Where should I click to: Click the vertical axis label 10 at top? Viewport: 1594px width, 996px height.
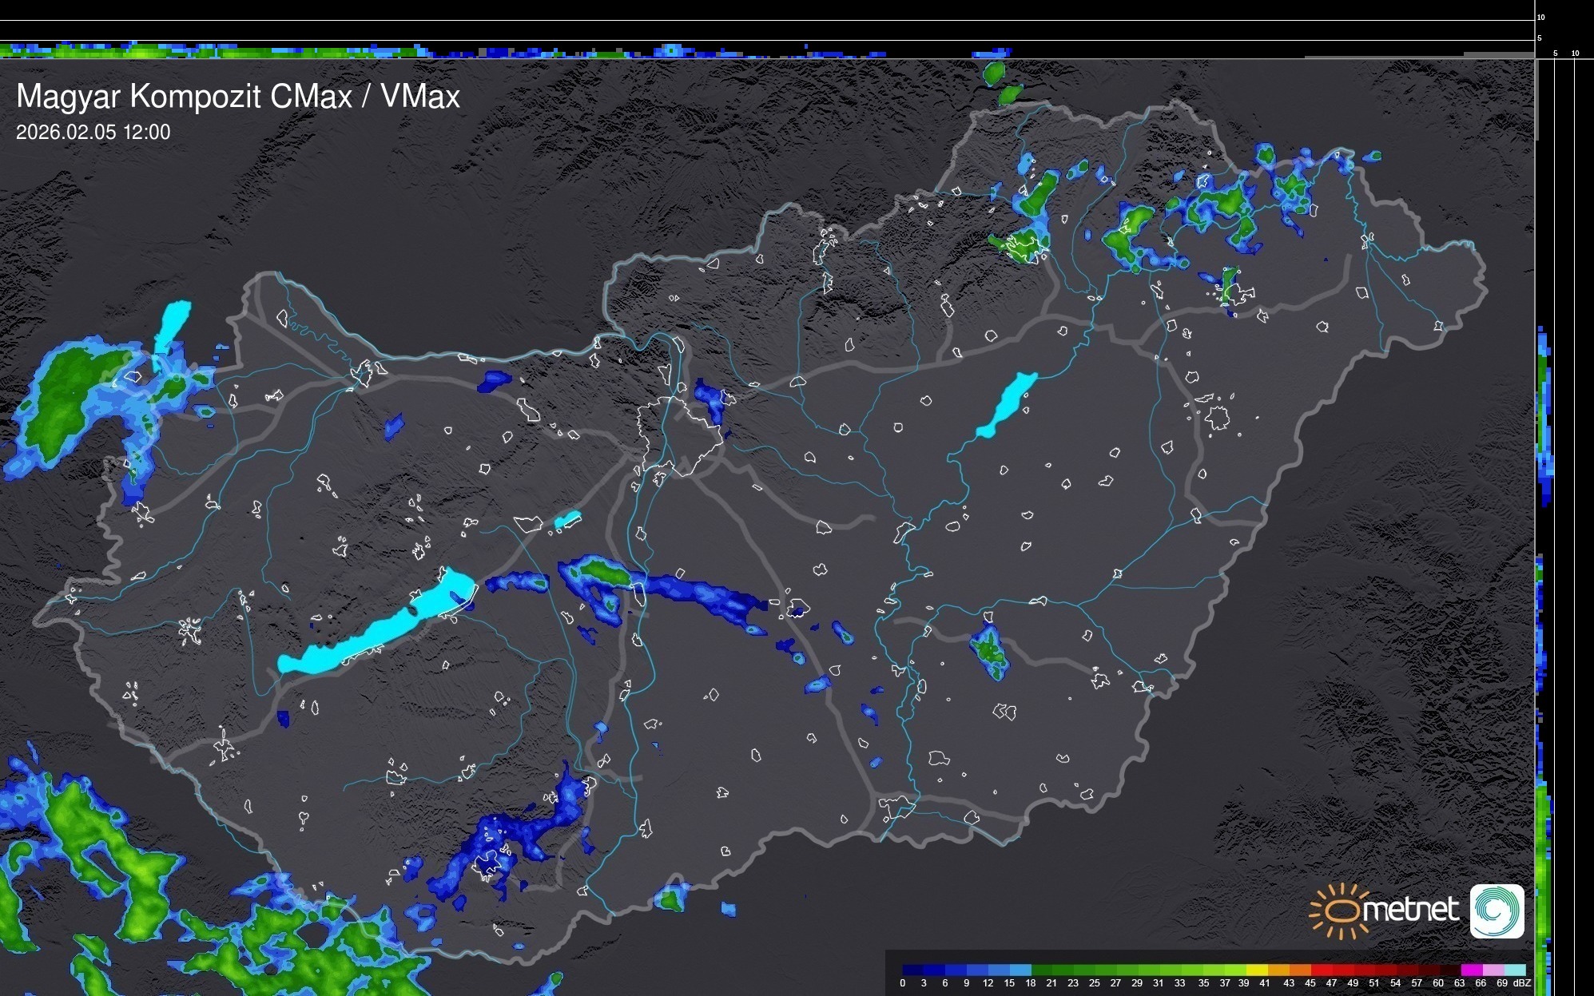point(1541,17)
